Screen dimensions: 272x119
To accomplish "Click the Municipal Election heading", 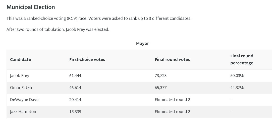I will [x=31, y=7].
